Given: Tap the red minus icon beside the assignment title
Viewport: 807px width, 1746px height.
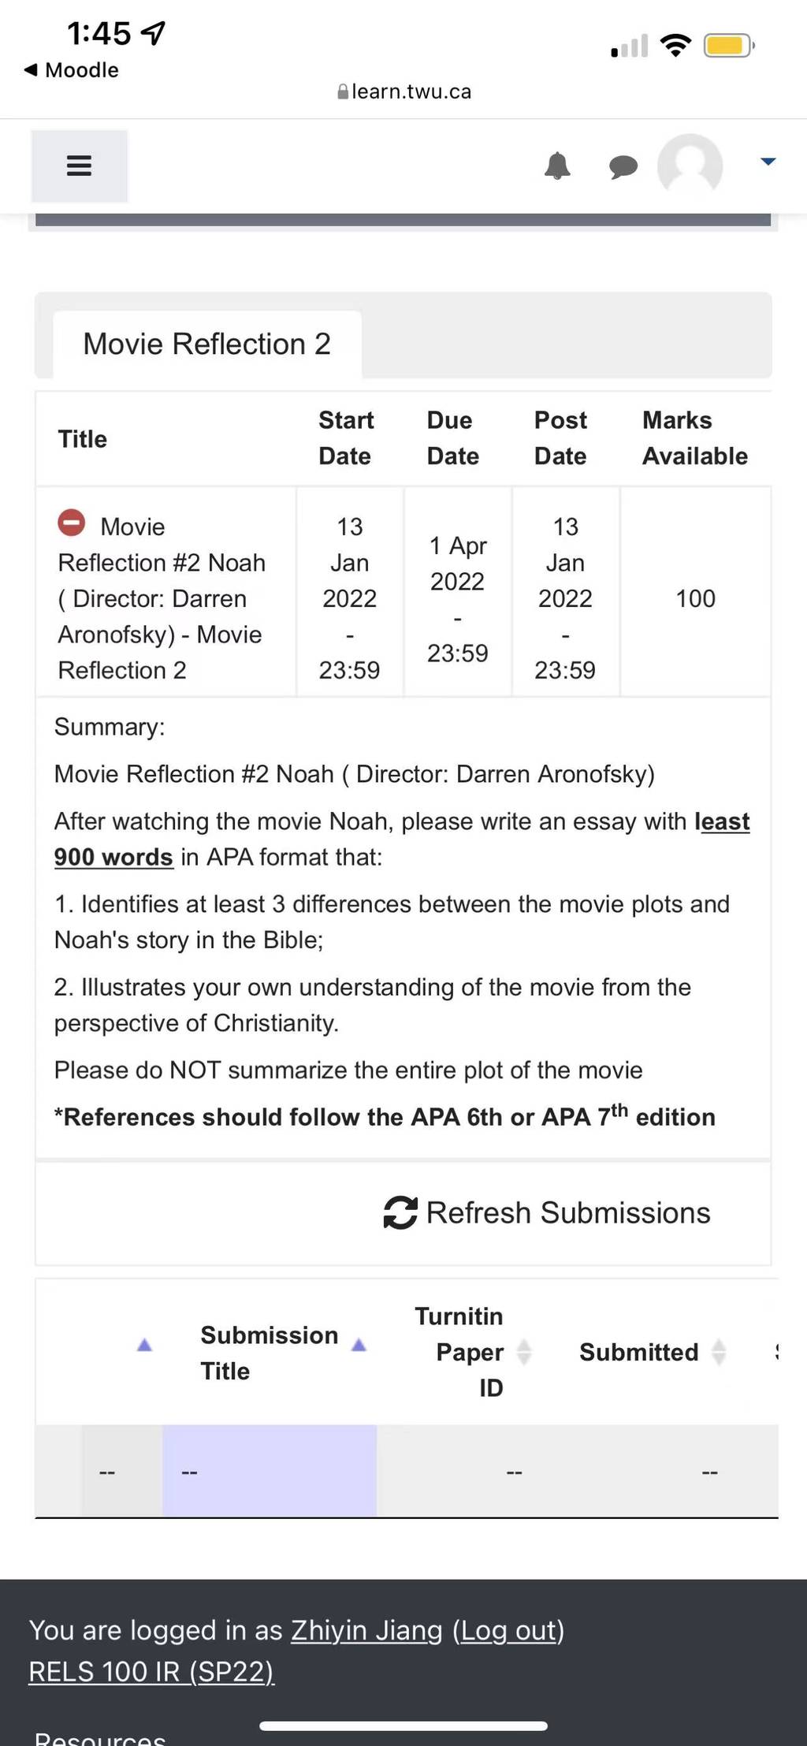Looking at the screenshot, I should (x=71, y=522).
